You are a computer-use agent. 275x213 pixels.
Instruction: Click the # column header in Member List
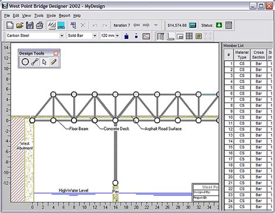tap(229, 55)
